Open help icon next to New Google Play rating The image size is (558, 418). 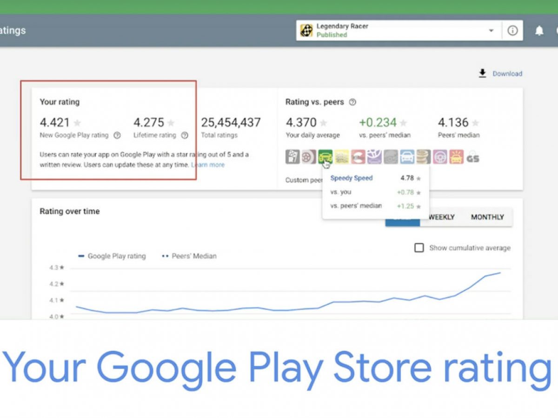[117, 135]
